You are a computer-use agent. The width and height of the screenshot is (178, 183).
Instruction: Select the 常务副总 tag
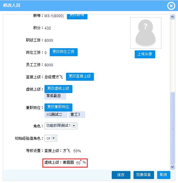tap(55, 96)
